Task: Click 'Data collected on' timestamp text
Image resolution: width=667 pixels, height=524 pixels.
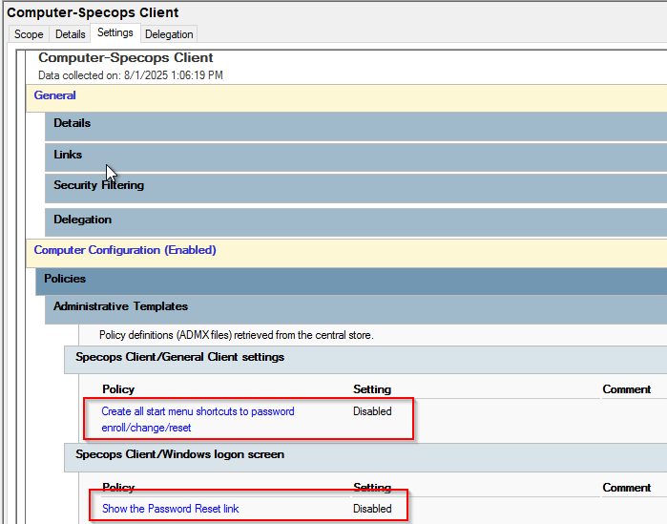Action: point(130,75)
